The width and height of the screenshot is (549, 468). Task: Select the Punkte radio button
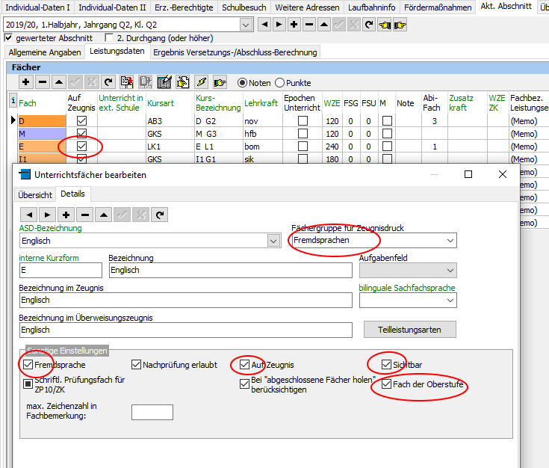coord(279,83)
